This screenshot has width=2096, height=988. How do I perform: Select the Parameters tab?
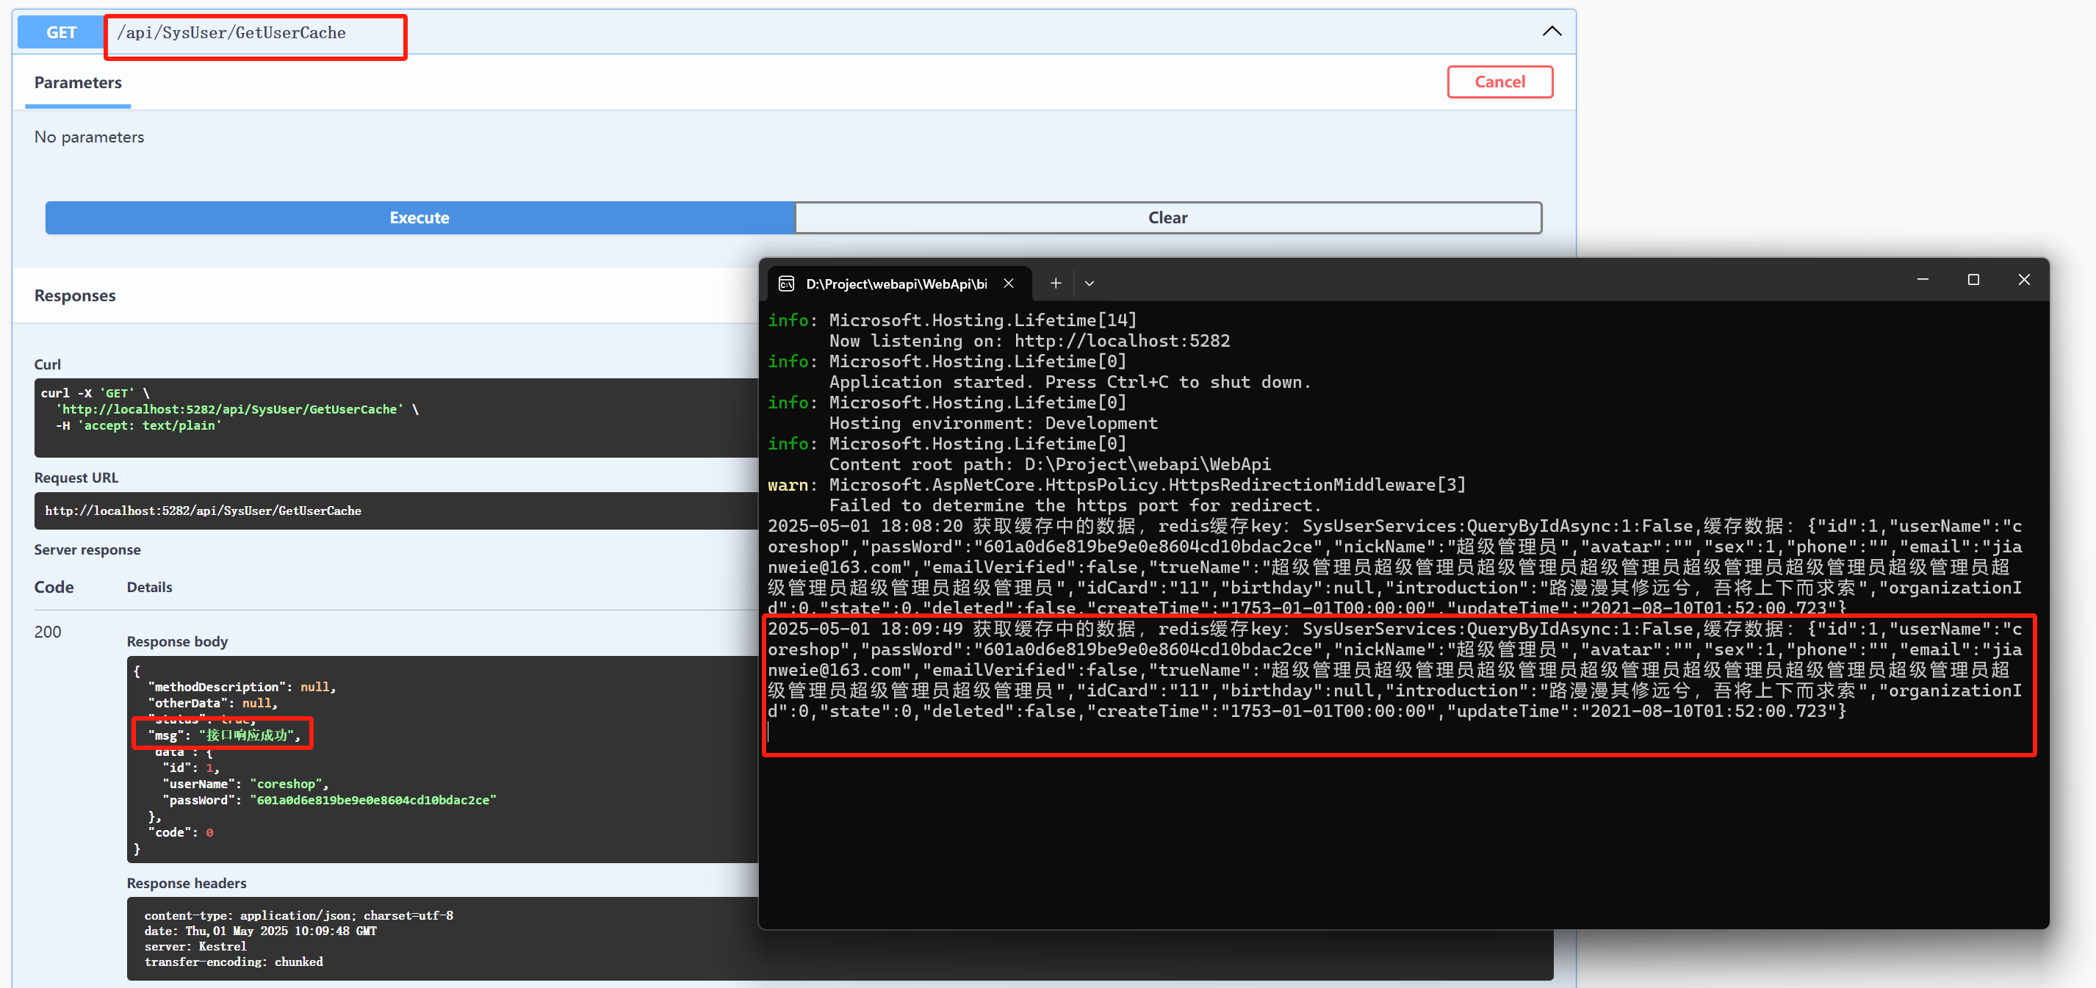click(x=78, y=82)
